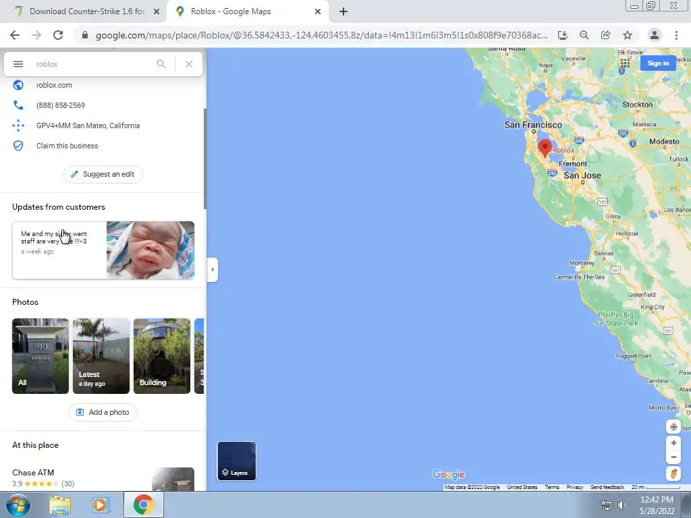This screenshot has height=518, width=691.
Task: Click the red Roblox map pin
Action: pyautogui.click(x=545, y=148)
